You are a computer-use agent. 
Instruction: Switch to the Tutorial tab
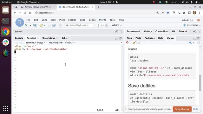183,31
